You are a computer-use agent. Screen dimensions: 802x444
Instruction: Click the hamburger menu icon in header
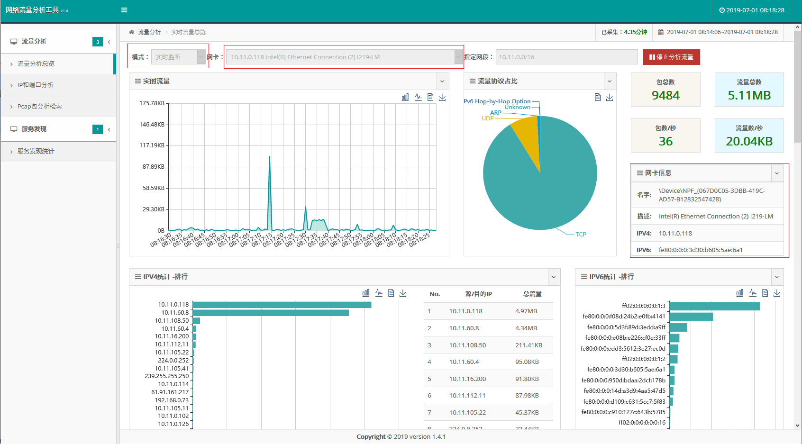[124, 10]
